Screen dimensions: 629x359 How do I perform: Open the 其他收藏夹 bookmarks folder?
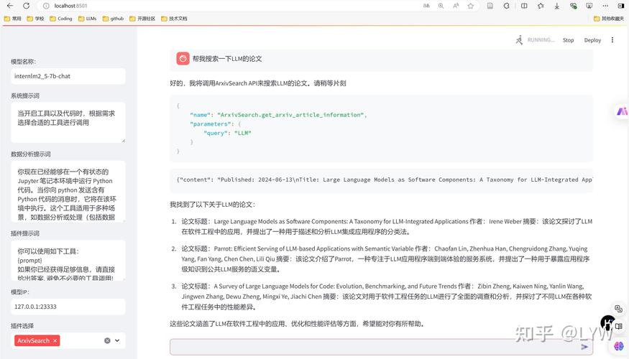pos(609,19)
